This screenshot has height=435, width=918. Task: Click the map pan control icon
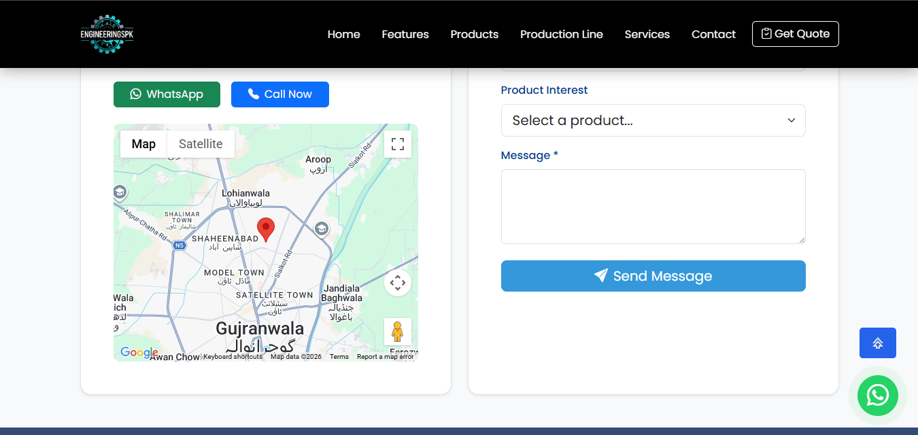pyautogui.click(x=397, y=282)
